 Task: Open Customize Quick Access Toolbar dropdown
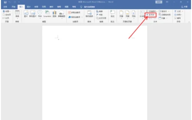point(19,2)
